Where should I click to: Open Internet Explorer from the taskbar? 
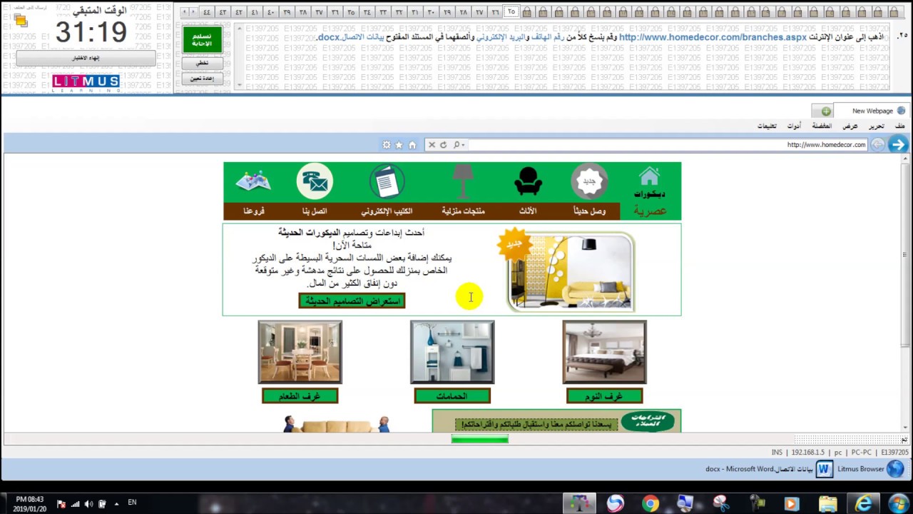863,504
